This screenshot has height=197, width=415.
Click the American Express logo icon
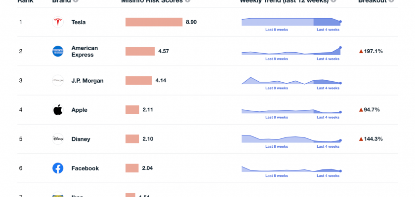[x=58, y=51]
